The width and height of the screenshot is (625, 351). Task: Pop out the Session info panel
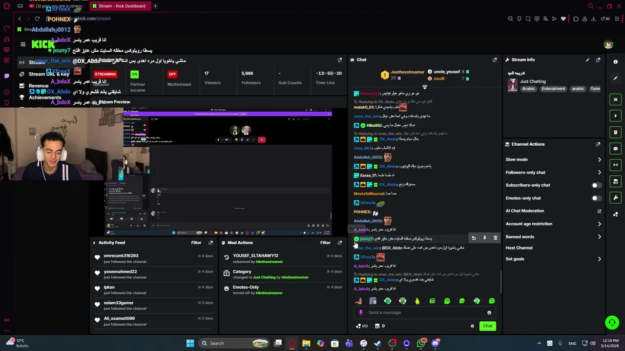(340, 60)
